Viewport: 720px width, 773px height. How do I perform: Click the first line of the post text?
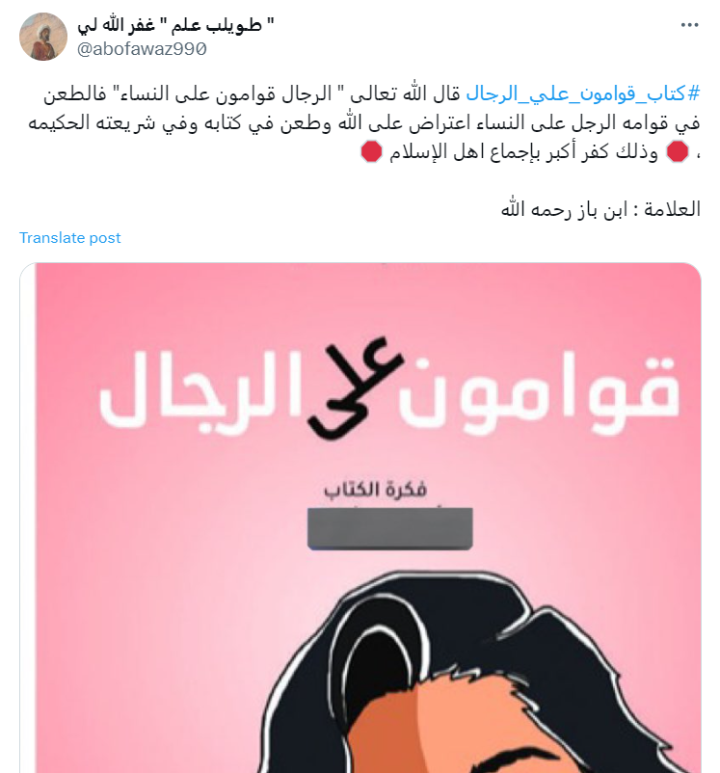[x=372, y=93]
